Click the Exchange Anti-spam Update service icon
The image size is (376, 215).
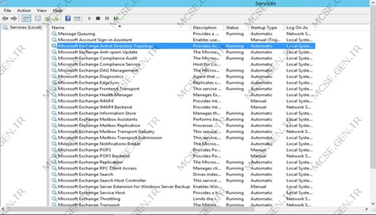54,52
